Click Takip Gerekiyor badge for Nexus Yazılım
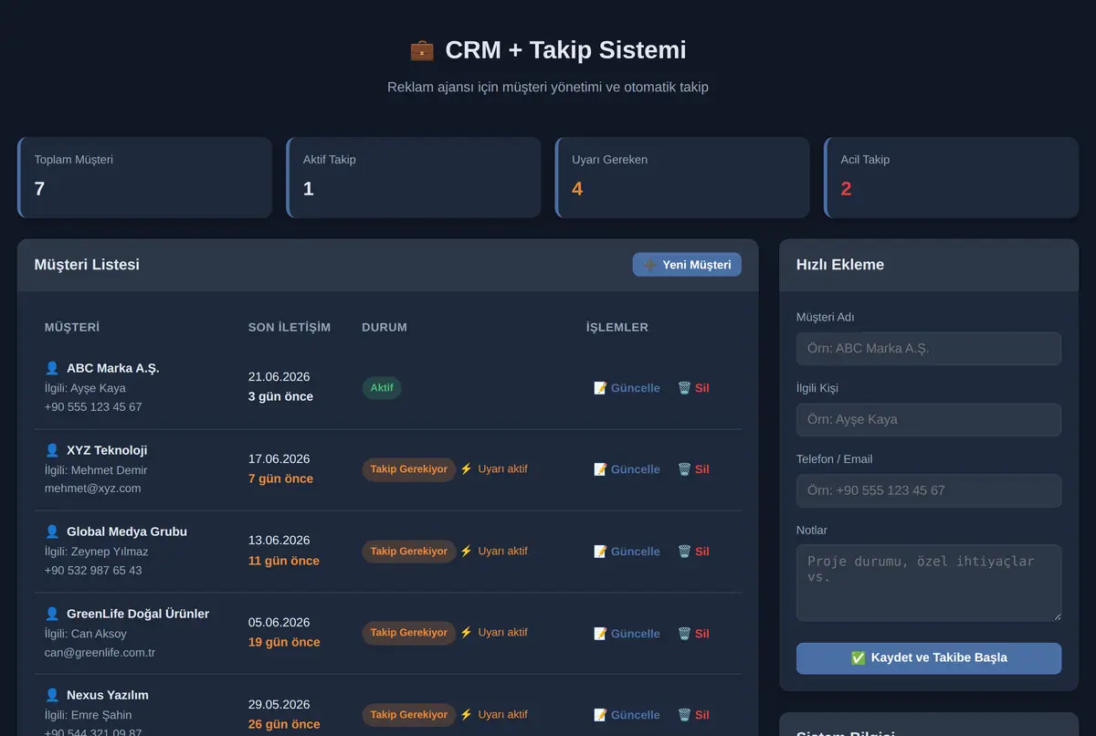Screen dimensions: 1096x736 409,715
